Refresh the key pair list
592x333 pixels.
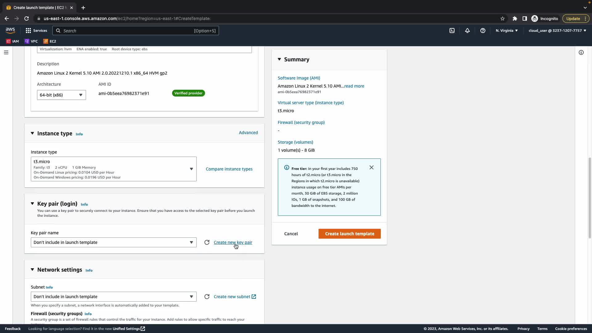(x=207, y=242)
